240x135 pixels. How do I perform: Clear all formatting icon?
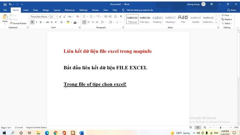click(78, 16)
